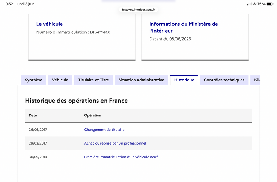The width and height of the screenshot is (277, 182).
Task: Open the Situation administrative tab
Action: pyautogui.click(x=142, y=80)
